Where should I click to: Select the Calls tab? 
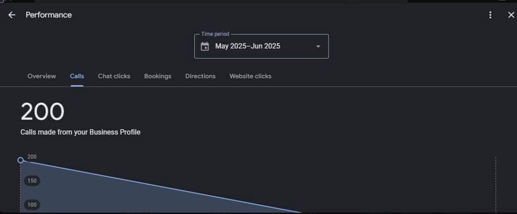click(77, 76)
